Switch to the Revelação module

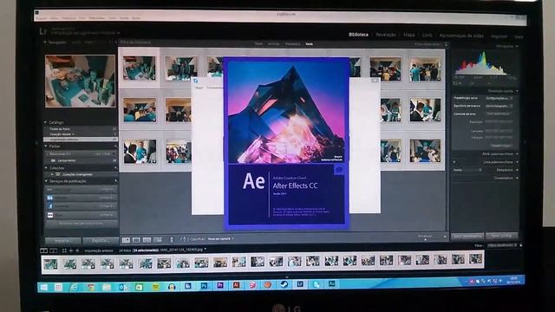pos(386,35)
